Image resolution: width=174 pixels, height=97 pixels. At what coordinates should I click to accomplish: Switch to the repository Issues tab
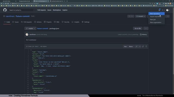15,22
